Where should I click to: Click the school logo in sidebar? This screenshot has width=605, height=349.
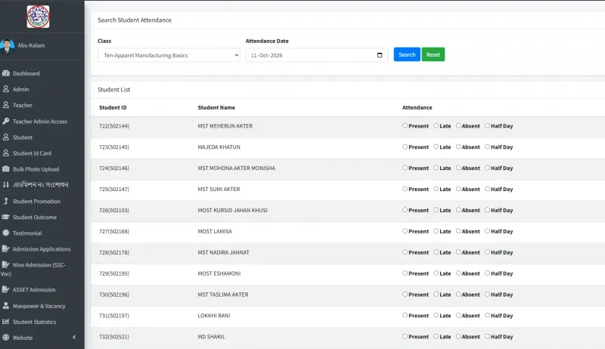[x=38, y=17]
